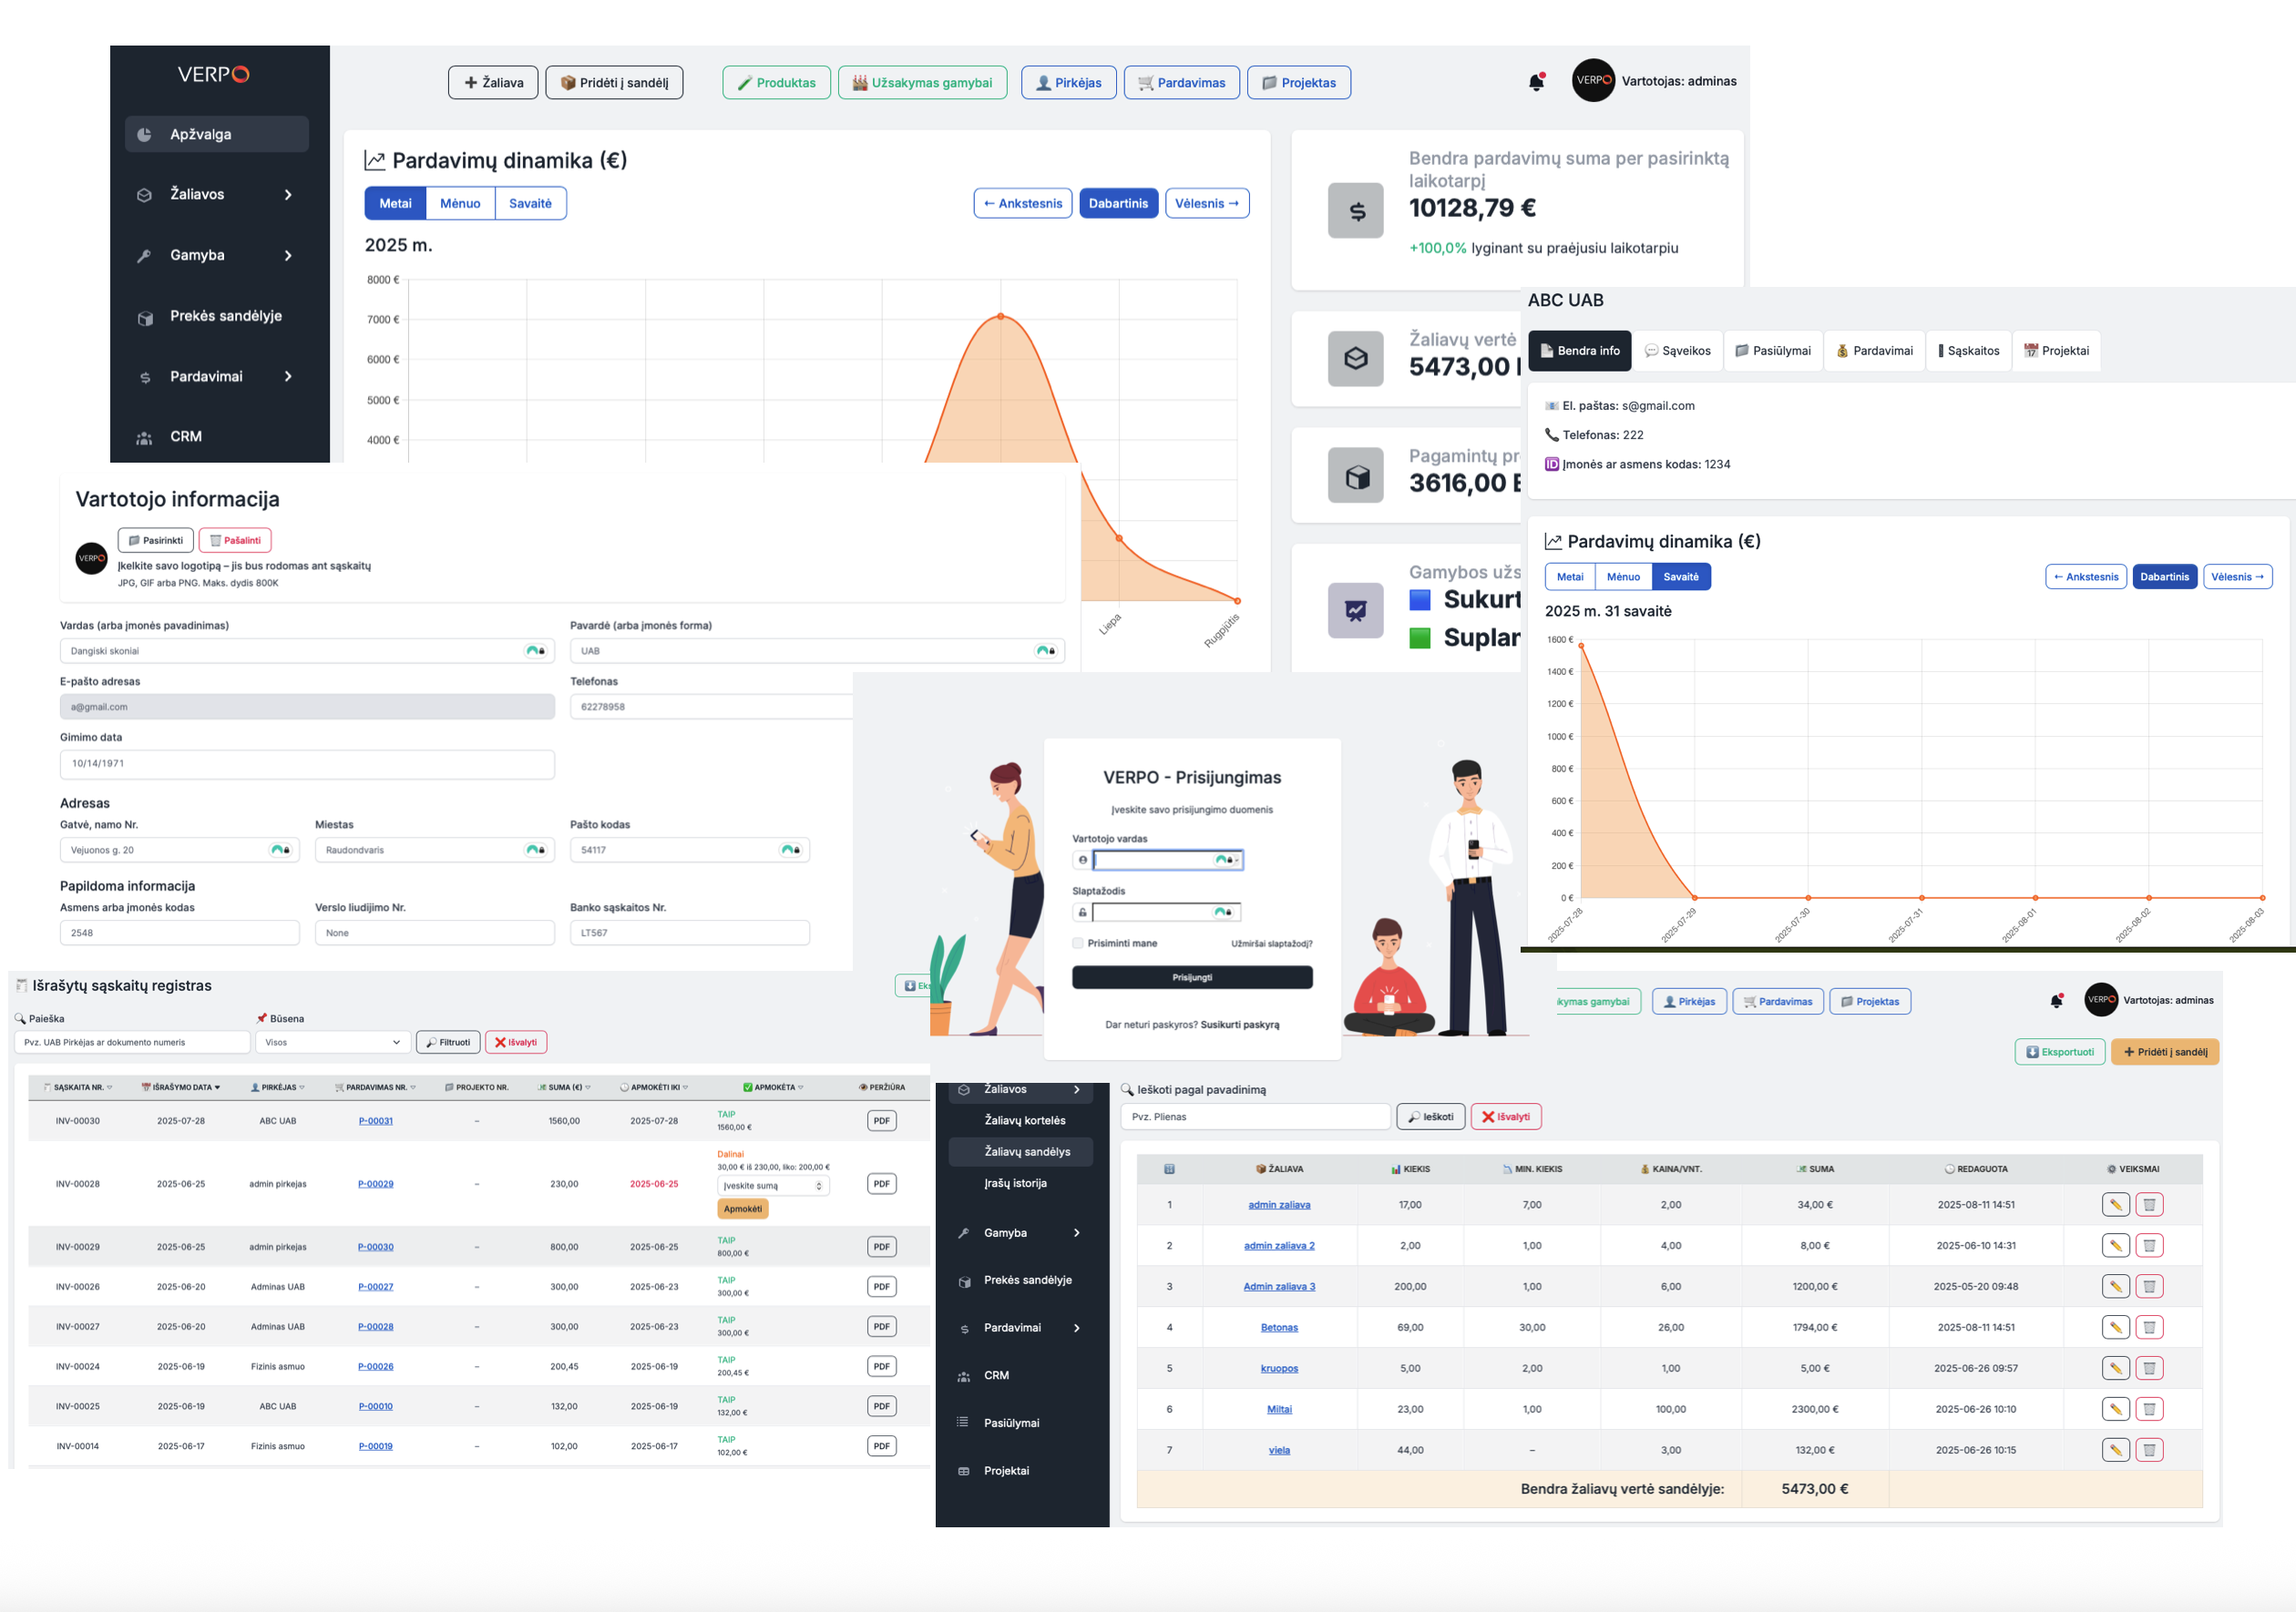
Task: Click the Prisijungti login button
Action: click(x=1192, y=977)
